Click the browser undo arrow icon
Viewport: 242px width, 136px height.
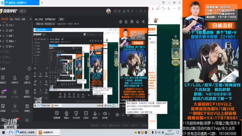pos(163,9)
